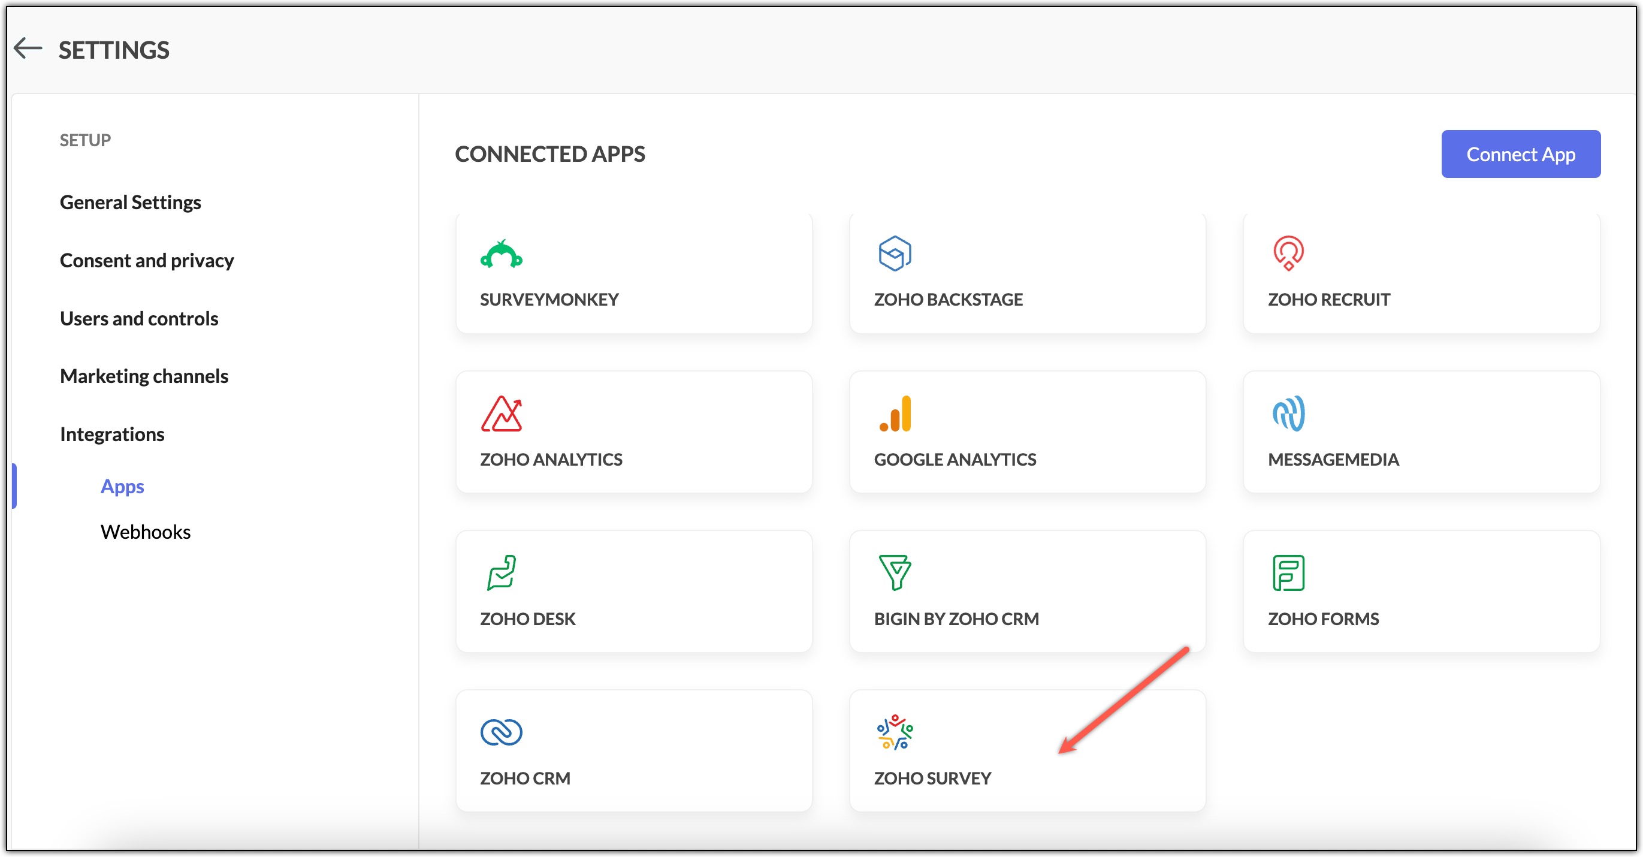Open the GOOGLE ANALYTICS label
Viewport: 1643px width, 857px height.
click(955, 460)
